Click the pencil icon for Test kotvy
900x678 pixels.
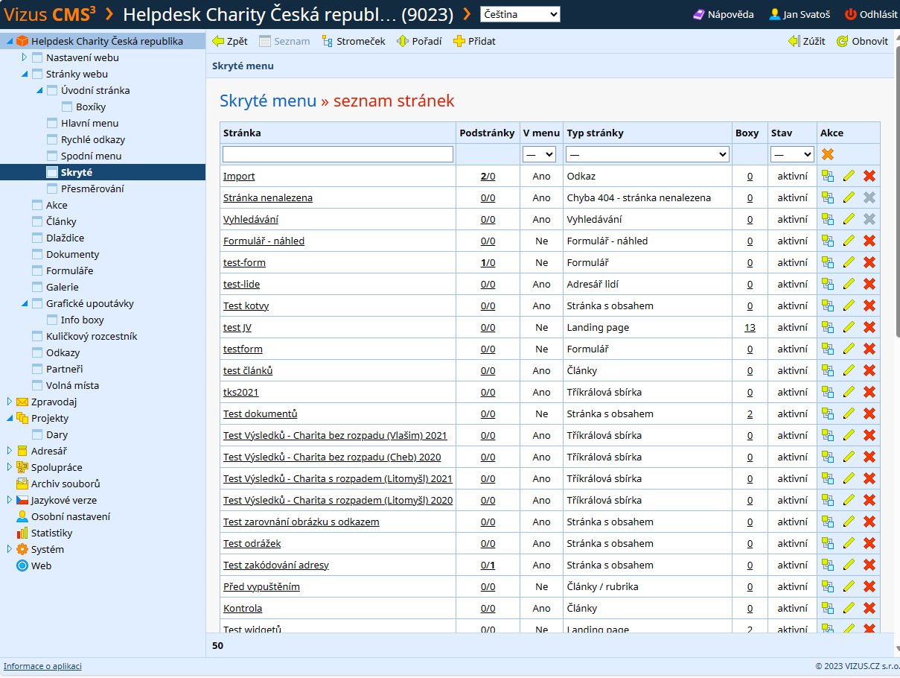click(849, 306)
